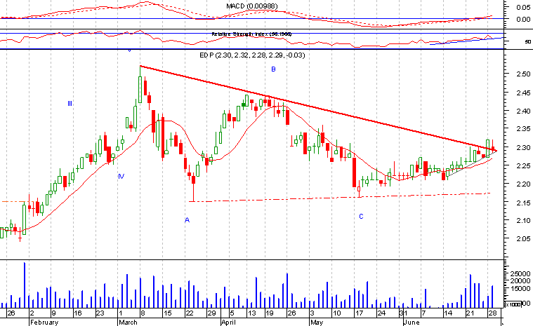Click the date label 10 in May

[x=336, y=313]
